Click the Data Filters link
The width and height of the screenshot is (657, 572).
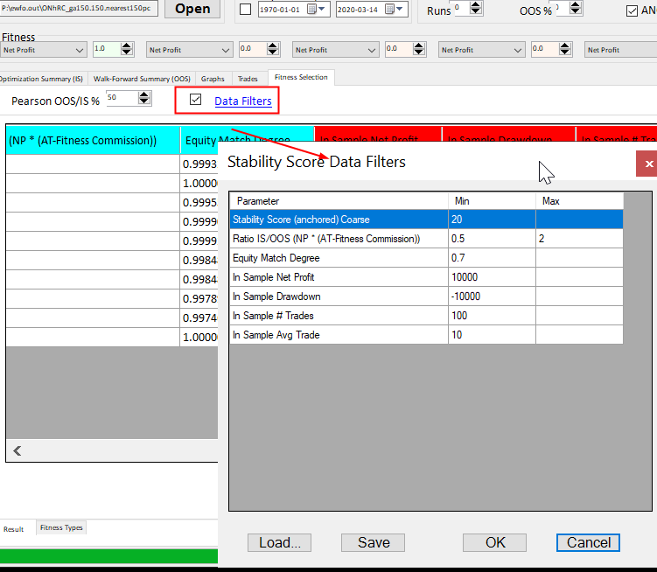point(242,101)
